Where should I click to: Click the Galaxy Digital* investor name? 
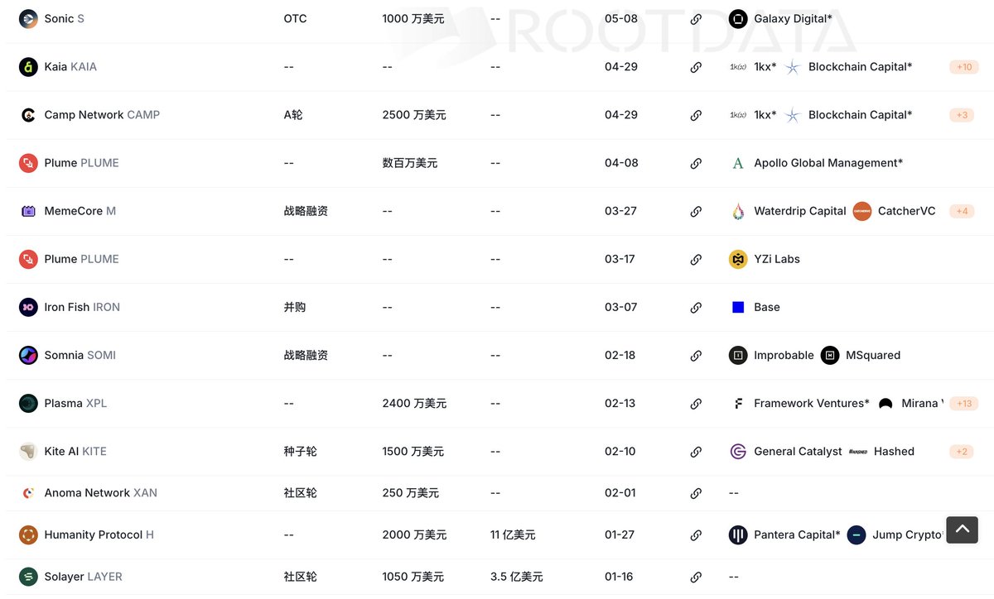(x=793, y=19)
